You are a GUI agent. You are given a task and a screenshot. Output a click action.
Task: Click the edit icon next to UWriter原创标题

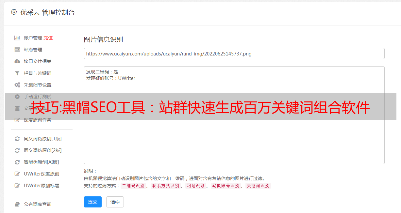point(17,186)
